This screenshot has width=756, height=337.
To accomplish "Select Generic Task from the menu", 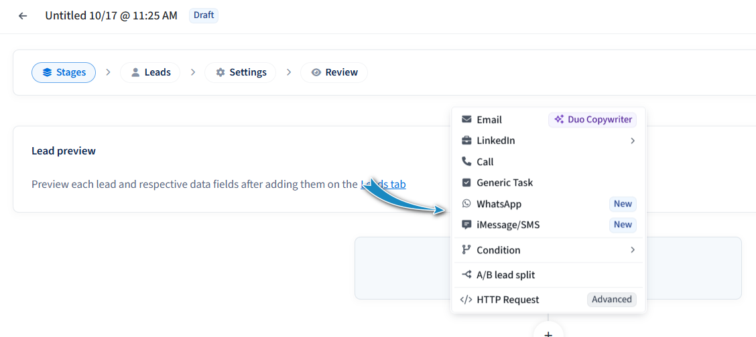I will (x=505, y=183).
